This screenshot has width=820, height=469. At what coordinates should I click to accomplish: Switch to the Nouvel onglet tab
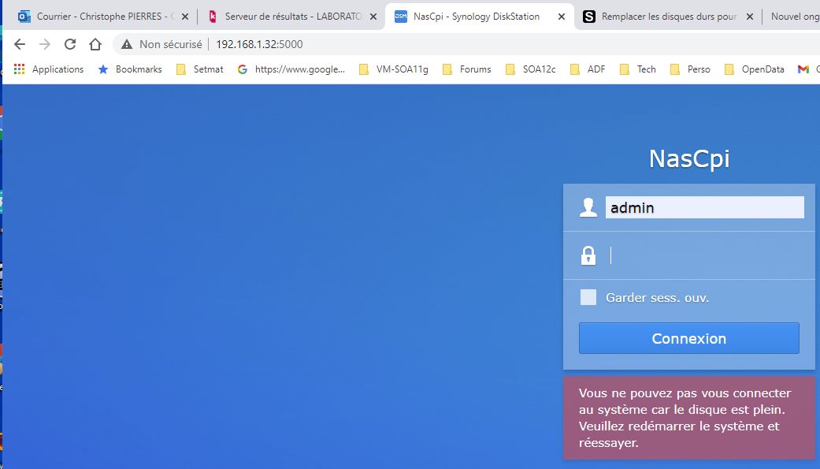click(x=794, y=17)
